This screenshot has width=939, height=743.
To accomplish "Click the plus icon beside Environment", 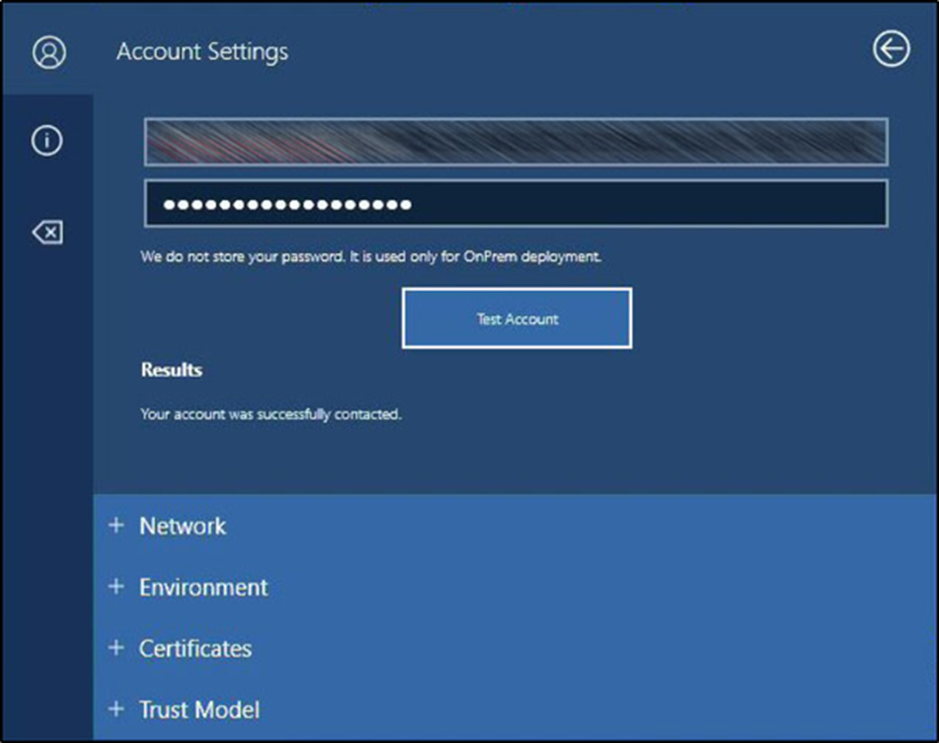I will (x=115, y=587).
